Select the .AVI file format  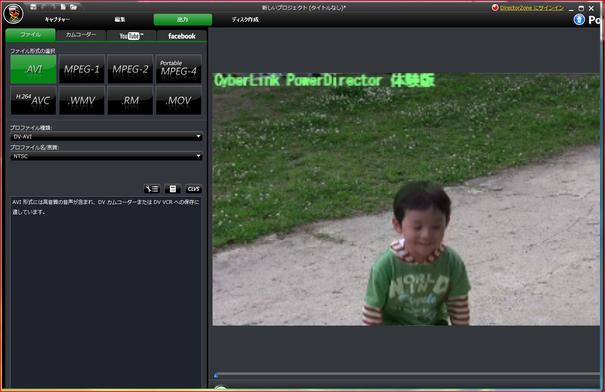coord(33,69)
